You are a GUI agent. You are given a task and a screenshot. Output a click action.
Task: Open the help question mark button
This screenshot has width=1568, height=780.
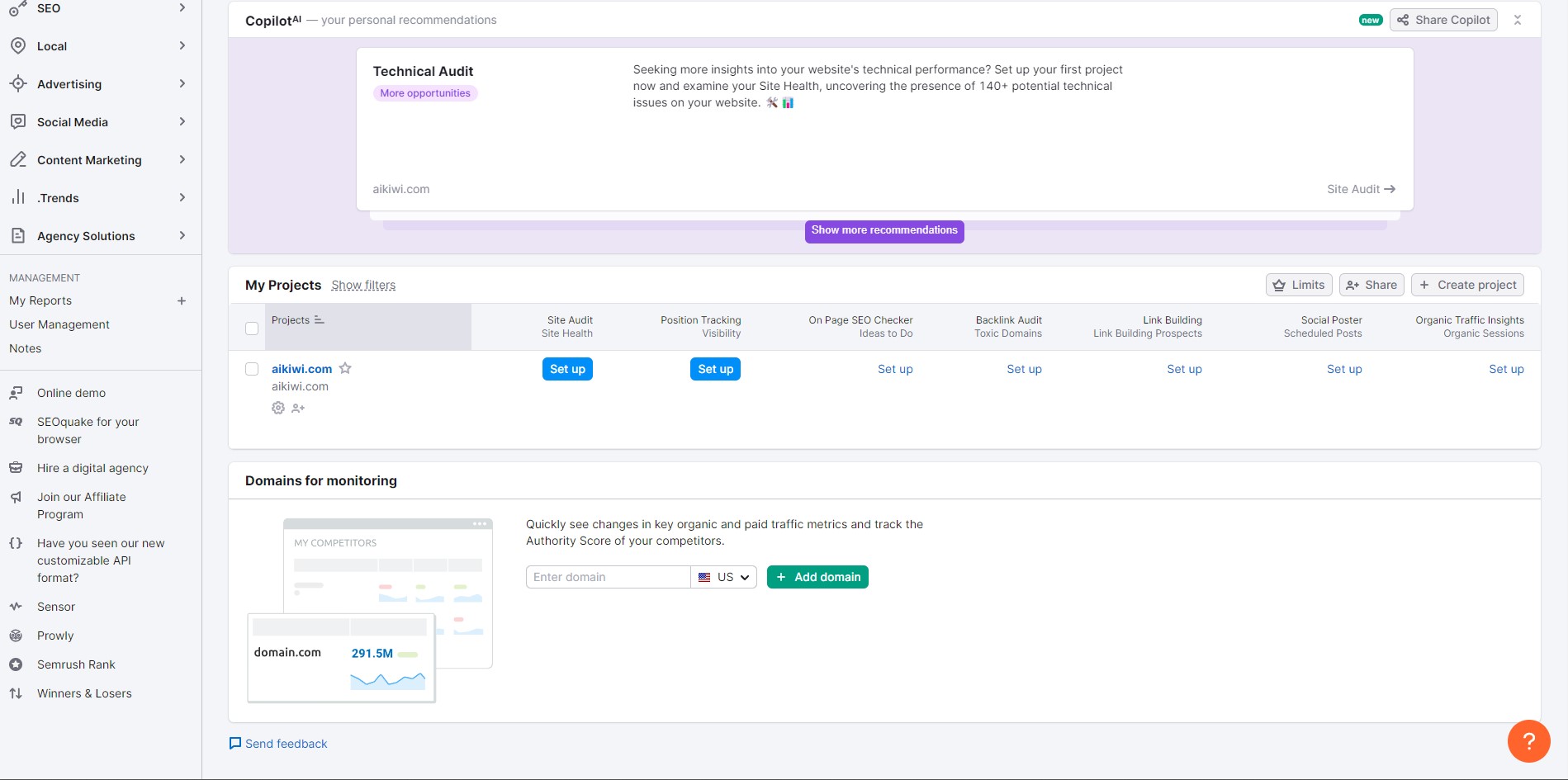[x=1528, y=741]
